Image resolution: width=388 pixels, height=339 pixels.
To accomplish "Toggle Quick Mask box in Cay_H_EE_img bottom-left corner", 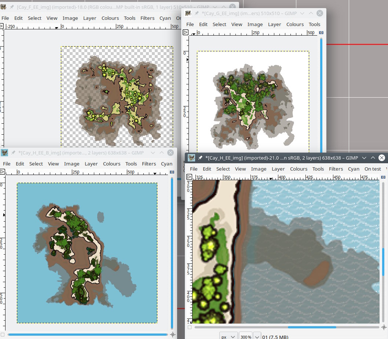I will pyautogui.click(x=190, y=327).
